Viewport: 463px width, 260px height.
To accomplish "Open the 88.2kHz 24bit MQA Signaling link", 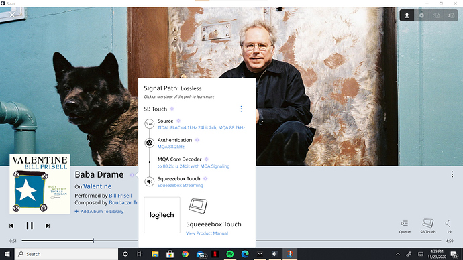I will pos(193,166).
